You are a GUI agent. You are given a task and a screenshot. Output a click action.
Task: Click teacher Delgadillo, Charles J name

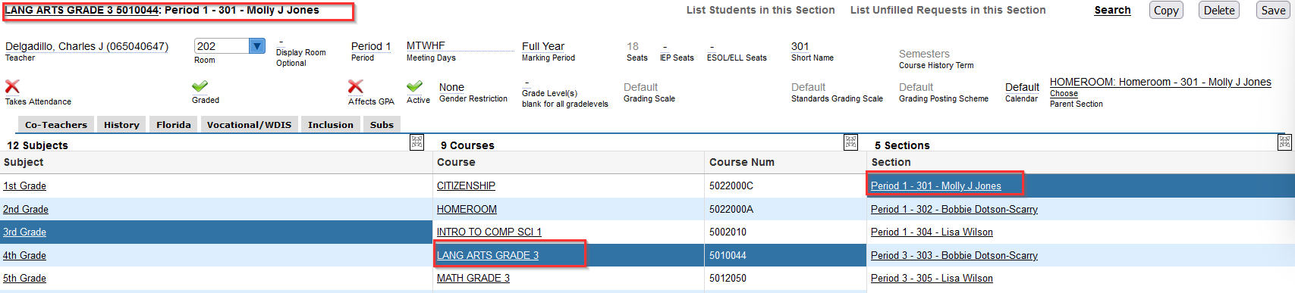click(86, 46)
